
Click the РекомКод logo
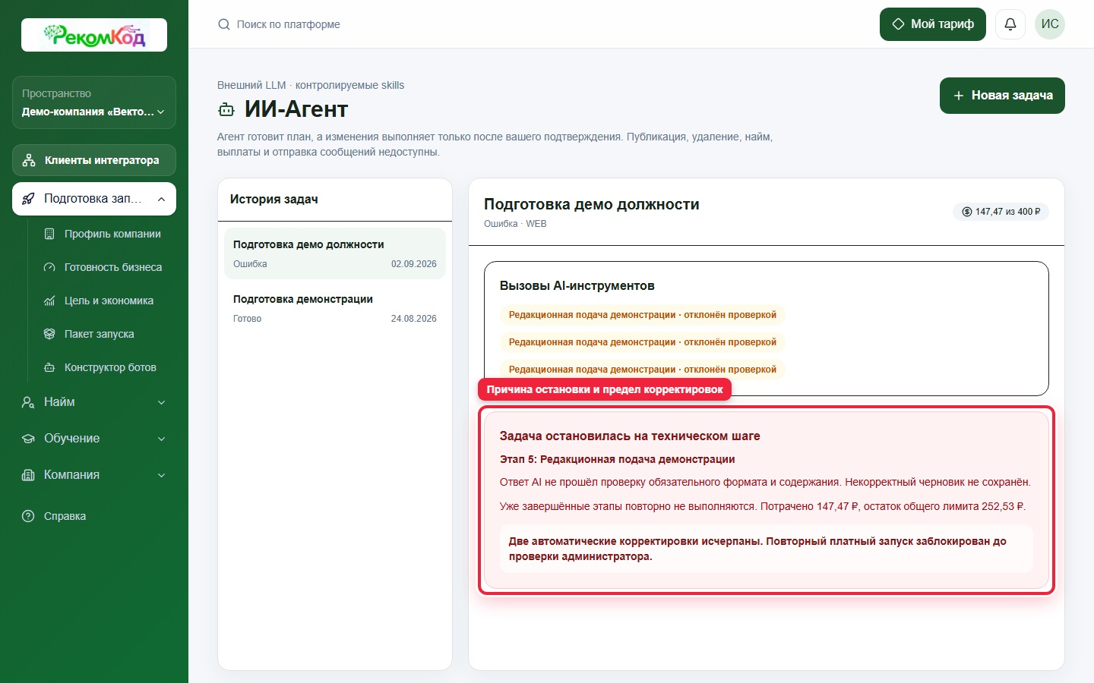94,35
